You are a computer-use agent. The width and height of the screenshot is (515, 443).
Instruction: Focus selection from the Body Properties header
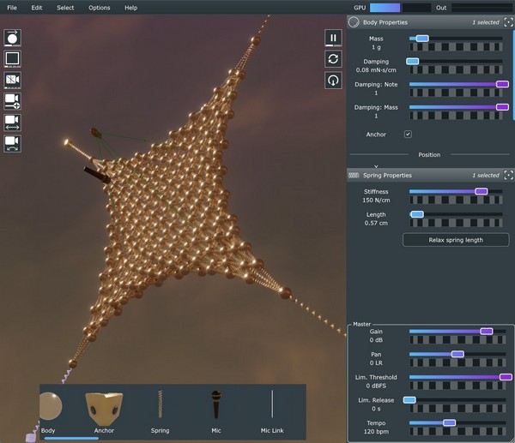508,22
